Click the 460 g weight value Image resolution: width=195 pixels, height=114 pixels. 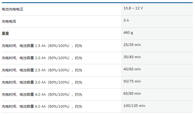point(128,33)
